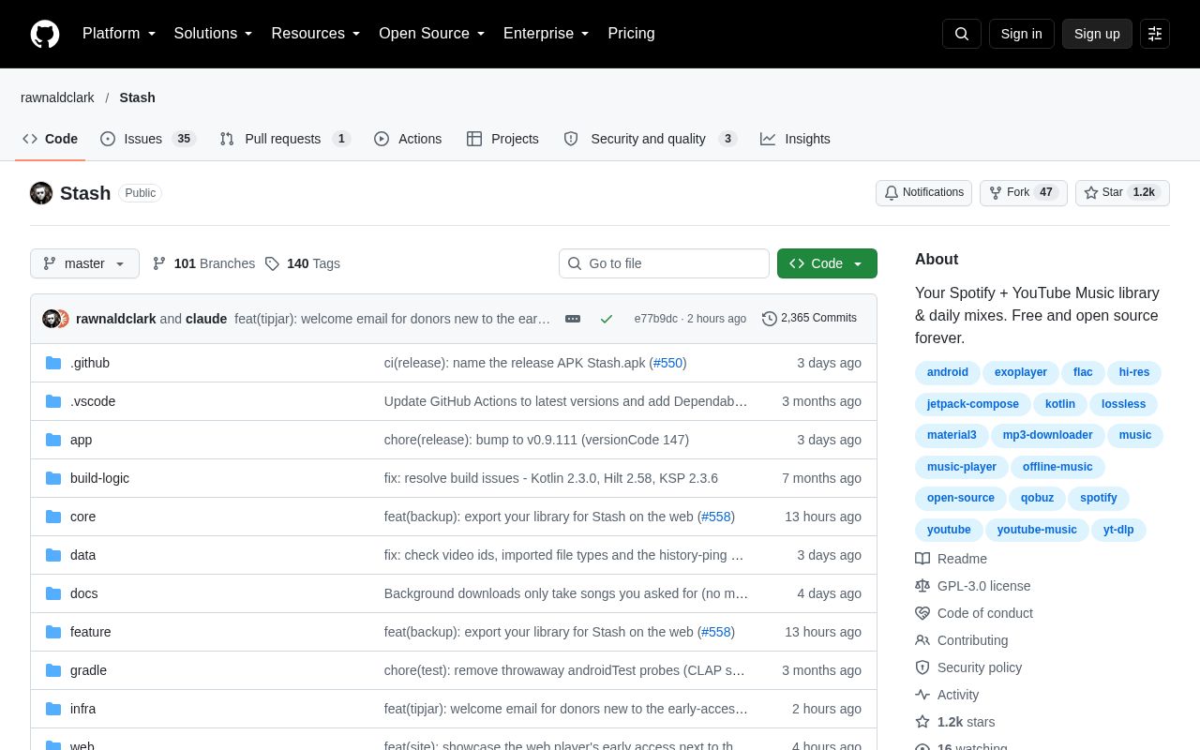Expand the Resources header menu
Screen dimensions: 1200x750
coord(316,34)
